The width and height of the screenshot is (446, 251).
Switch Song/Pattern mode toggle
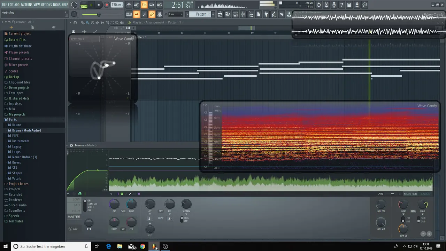click(x=84, y=5)
